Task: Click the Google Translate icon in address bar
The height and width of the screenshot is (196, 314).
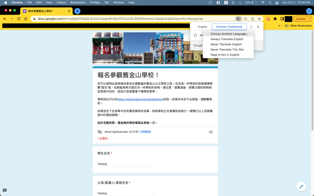Action: (238, 19)
